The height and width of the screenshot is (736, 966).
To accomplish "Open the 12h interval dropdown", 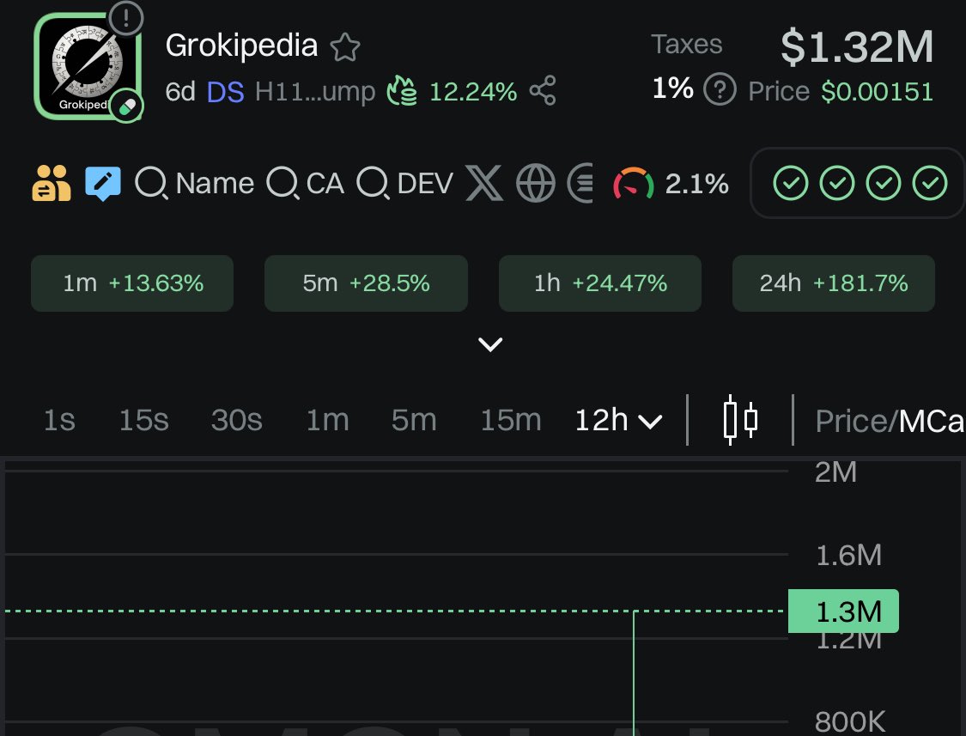I will pos(618,421).
